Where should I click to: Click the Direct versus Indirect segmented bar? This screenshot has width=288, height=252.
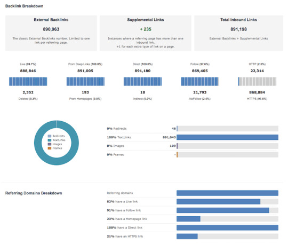point(142,82)
